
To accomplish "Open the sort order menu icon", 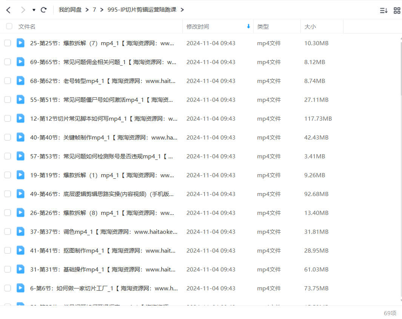I will [x=384, y=11].
